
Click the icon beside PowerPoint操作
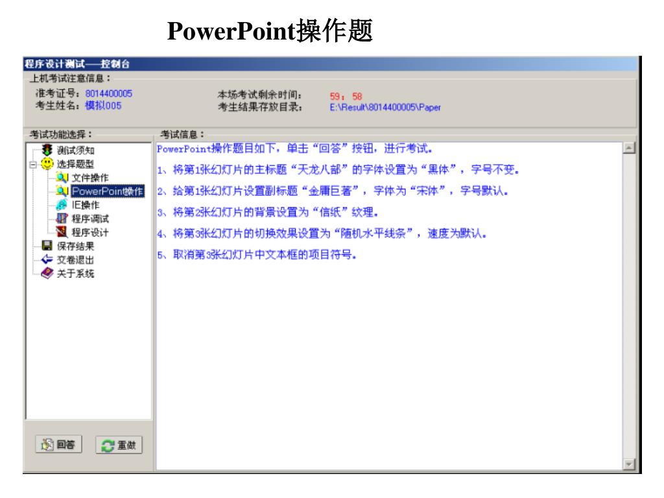pos(62,191)
